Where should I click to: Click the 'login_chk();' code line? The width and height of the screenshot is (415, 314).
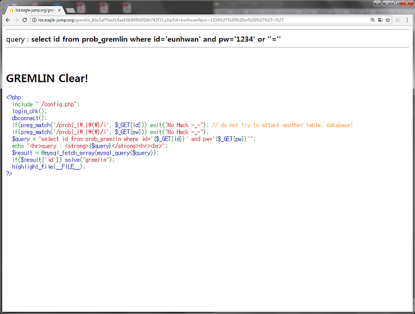click(x=29, y=111)
